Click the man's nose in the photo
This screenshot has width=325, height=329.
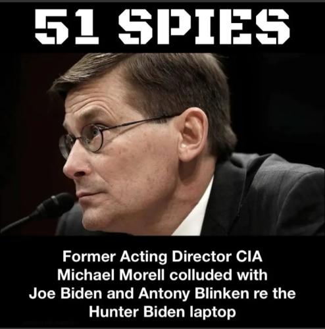[x=74, y=163]
